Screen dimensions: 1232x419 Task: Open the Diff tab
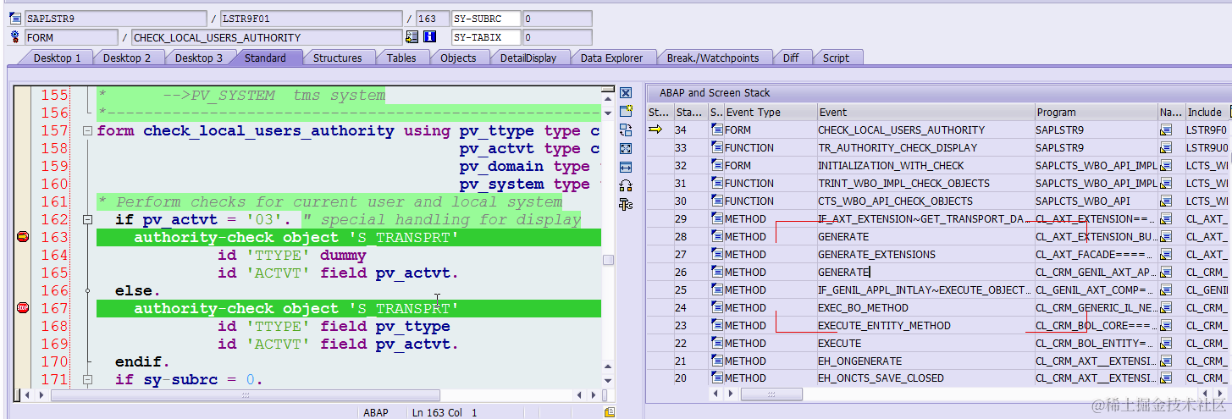(x=791, y=58)
